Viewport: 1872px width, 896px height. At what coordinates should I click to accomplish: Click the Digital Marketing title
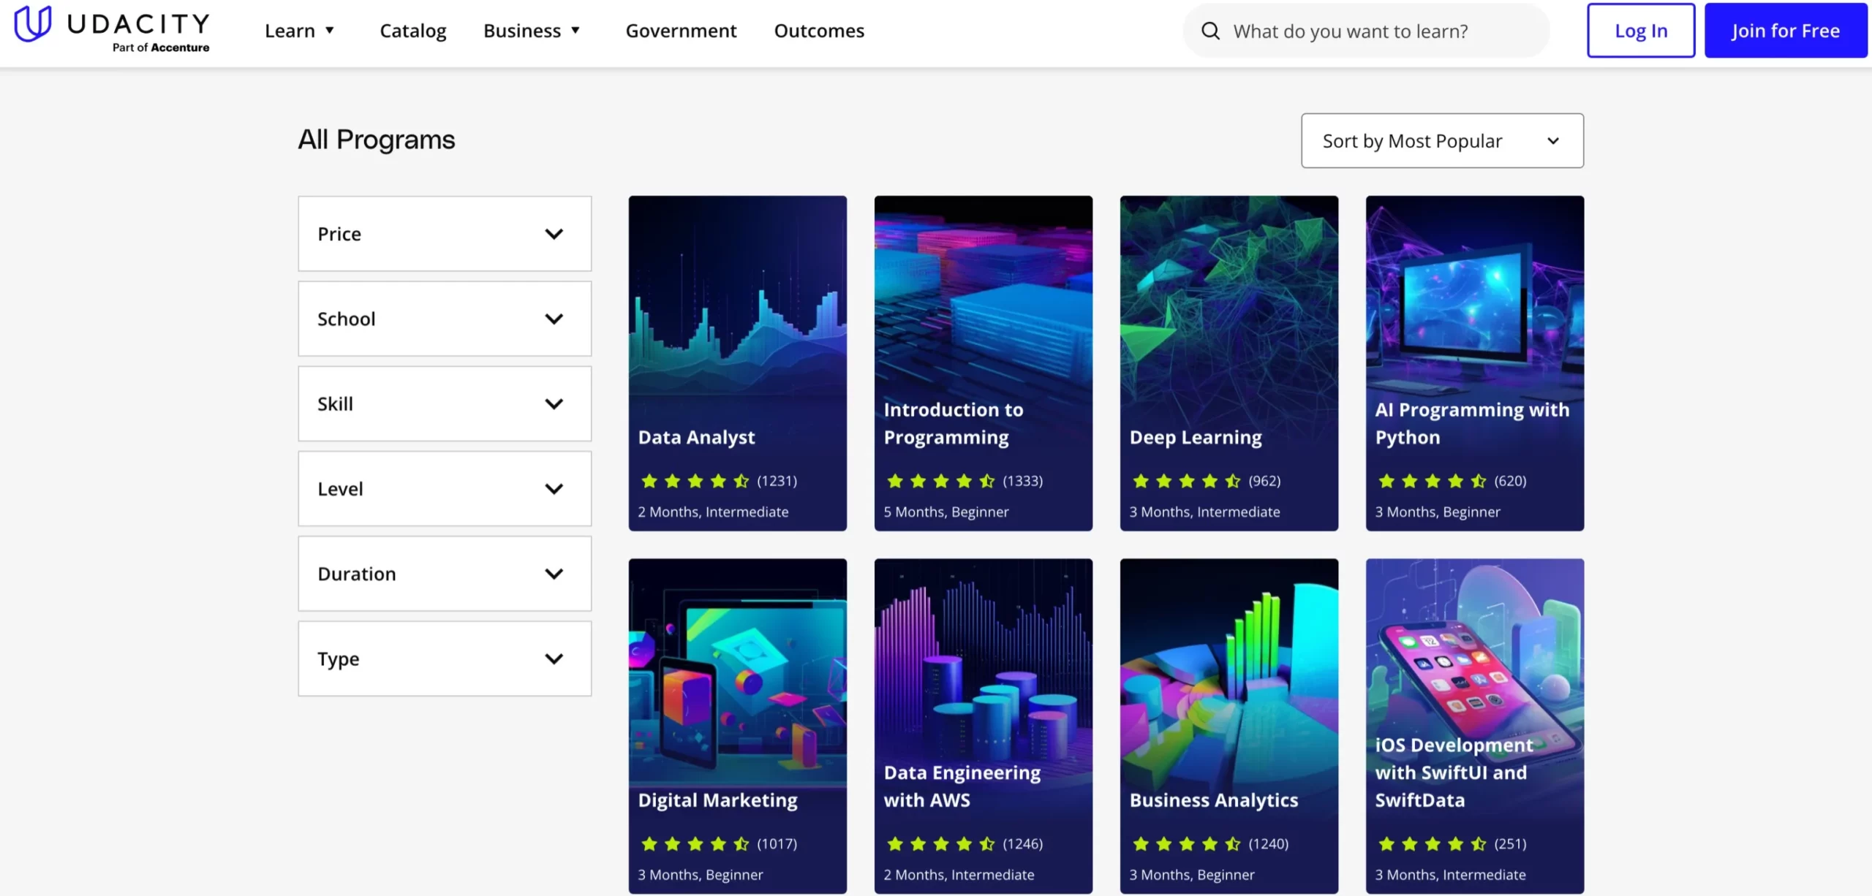[x=717, y=800]
